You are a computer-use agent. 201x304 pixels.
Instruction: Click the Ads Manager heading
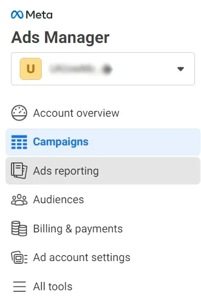[60, 37]
